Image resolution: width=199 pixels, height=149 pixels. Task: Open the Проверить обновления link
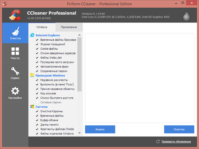tap(176, 142)
